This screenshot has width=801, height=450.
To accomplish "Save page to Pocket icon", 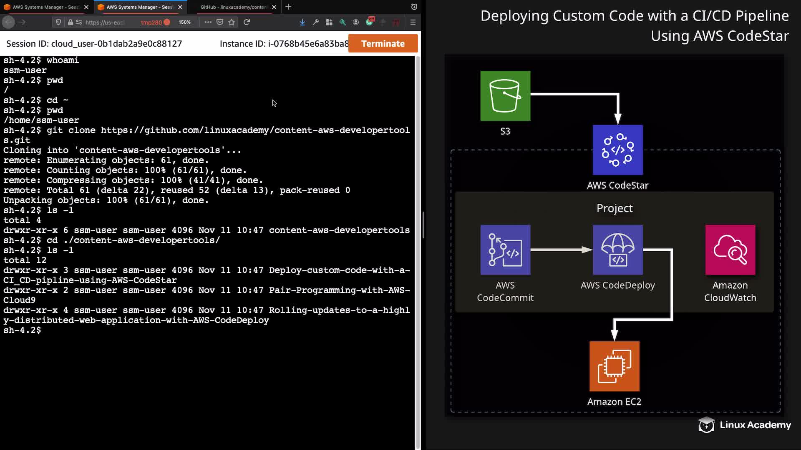I will point(220,22).
